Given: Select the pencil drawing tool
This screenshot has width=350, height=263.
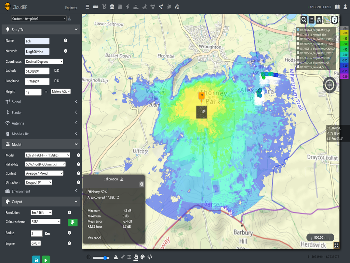Looking at the screenshot, I should (x=122, y=257).
